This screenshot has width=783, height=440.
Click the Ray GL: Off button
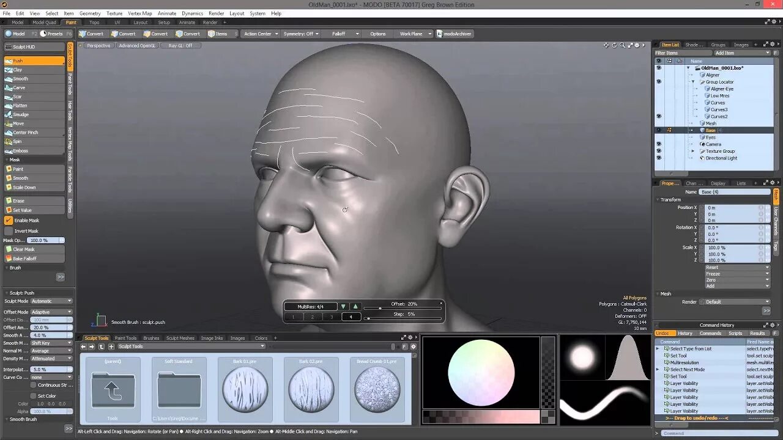tap(180, 45)
